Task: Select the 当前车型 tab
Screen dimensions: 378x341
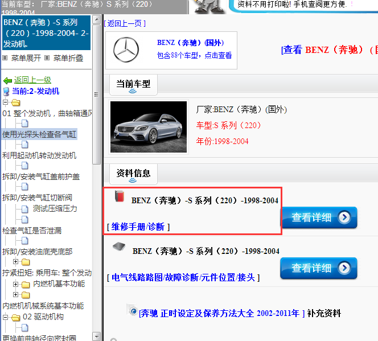Action: coord(133,85)
